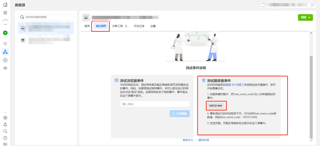
Task: Select the first blurred data source with laptop icon
Action: [46, 28]
